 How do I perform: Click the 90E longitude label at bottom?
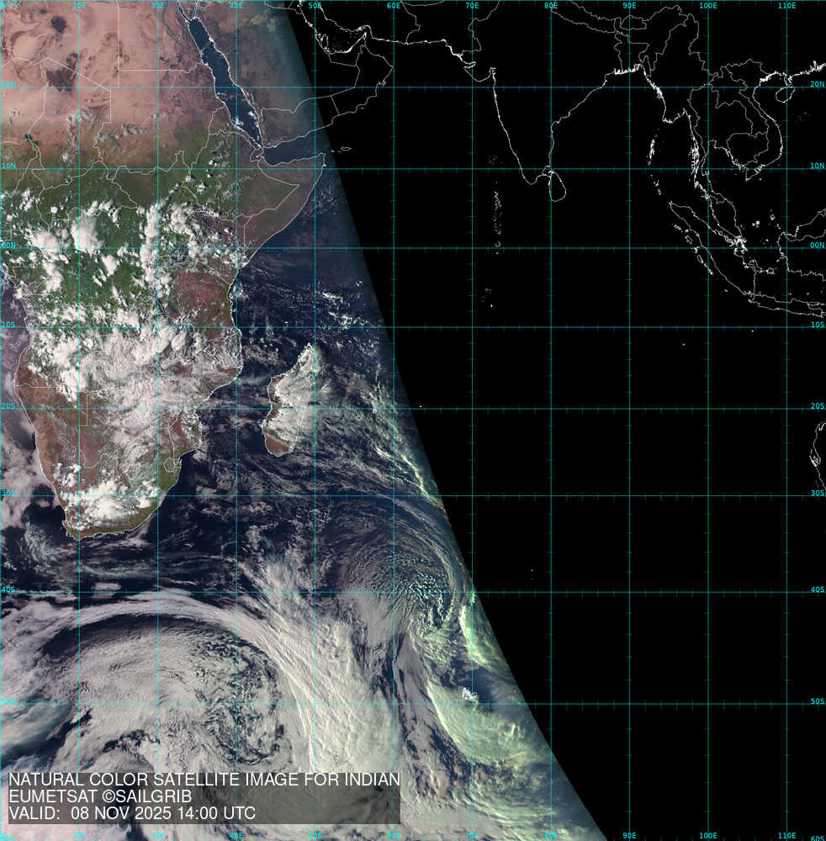click(x=629, y=835)
